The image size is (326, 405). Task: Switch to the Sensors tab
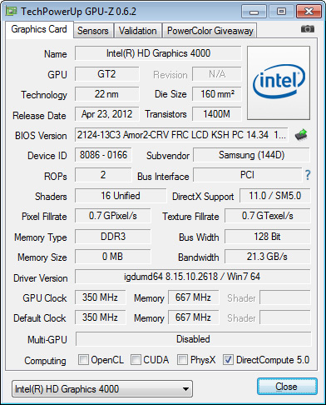[x=93, y=31]
